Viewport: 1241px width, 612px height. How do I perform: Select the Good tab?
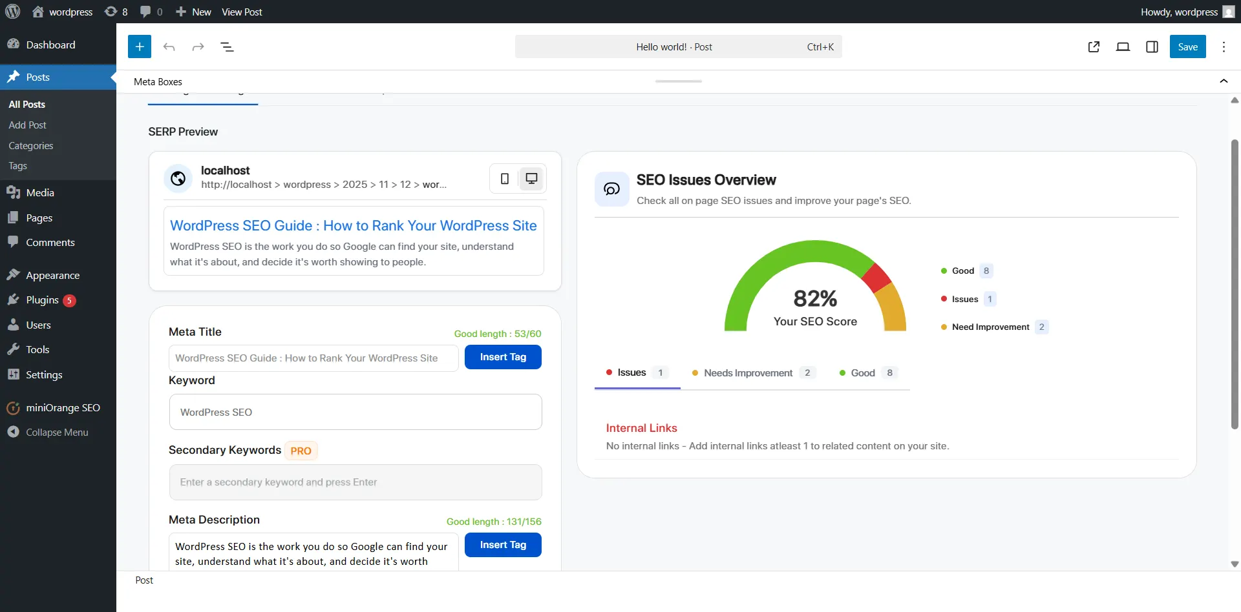(x=868, y=372)
